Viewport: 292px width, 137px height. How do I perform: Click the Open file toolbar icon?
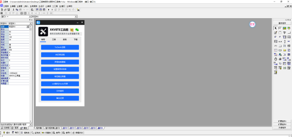click(5, 10)
